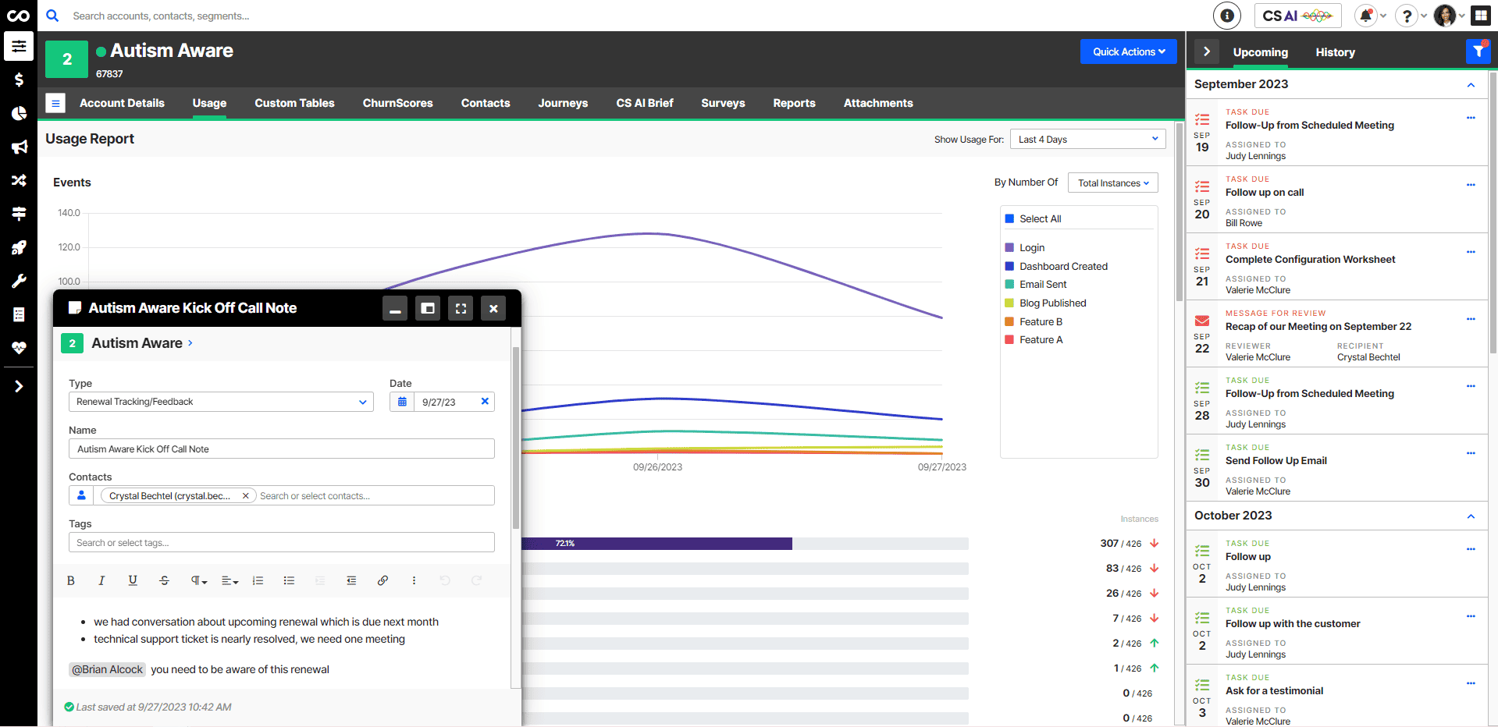Switch to the ChurnScores tab
Viewport: 1498px width, 727px height.
click(397, 103)
